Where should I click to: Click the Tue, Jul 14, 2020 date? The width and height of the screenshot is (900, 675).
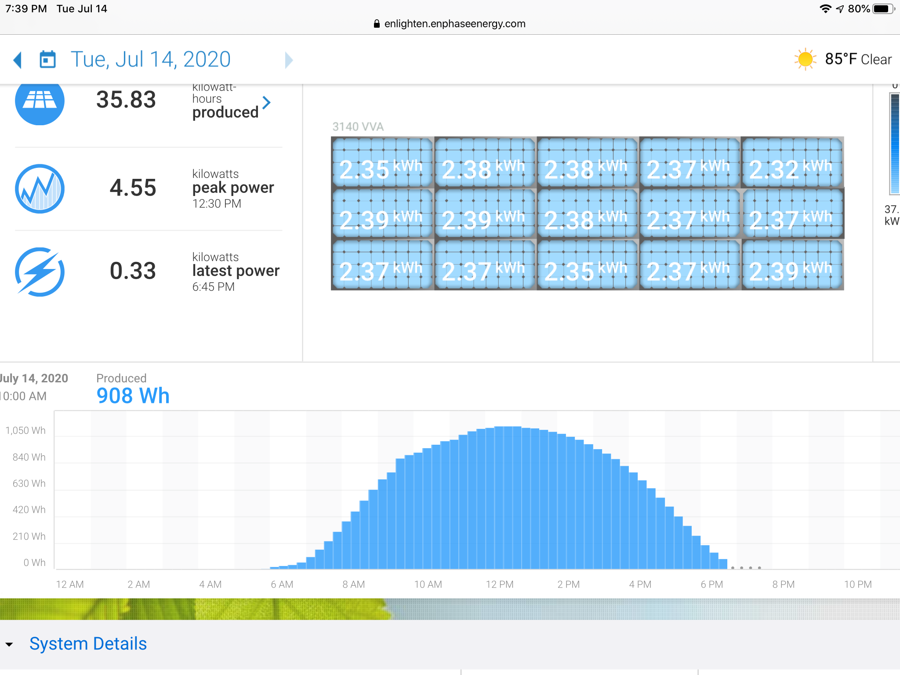[x=151, y=59]
